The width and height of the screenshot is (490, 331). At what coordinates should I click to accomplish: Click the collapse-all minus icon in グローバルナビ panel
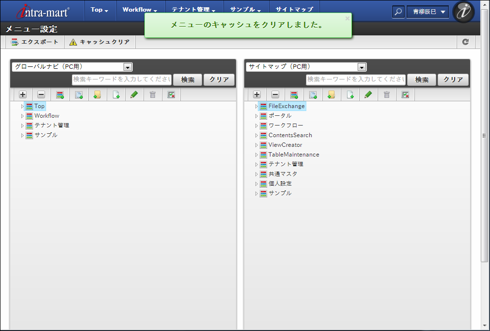coord(41,95)
